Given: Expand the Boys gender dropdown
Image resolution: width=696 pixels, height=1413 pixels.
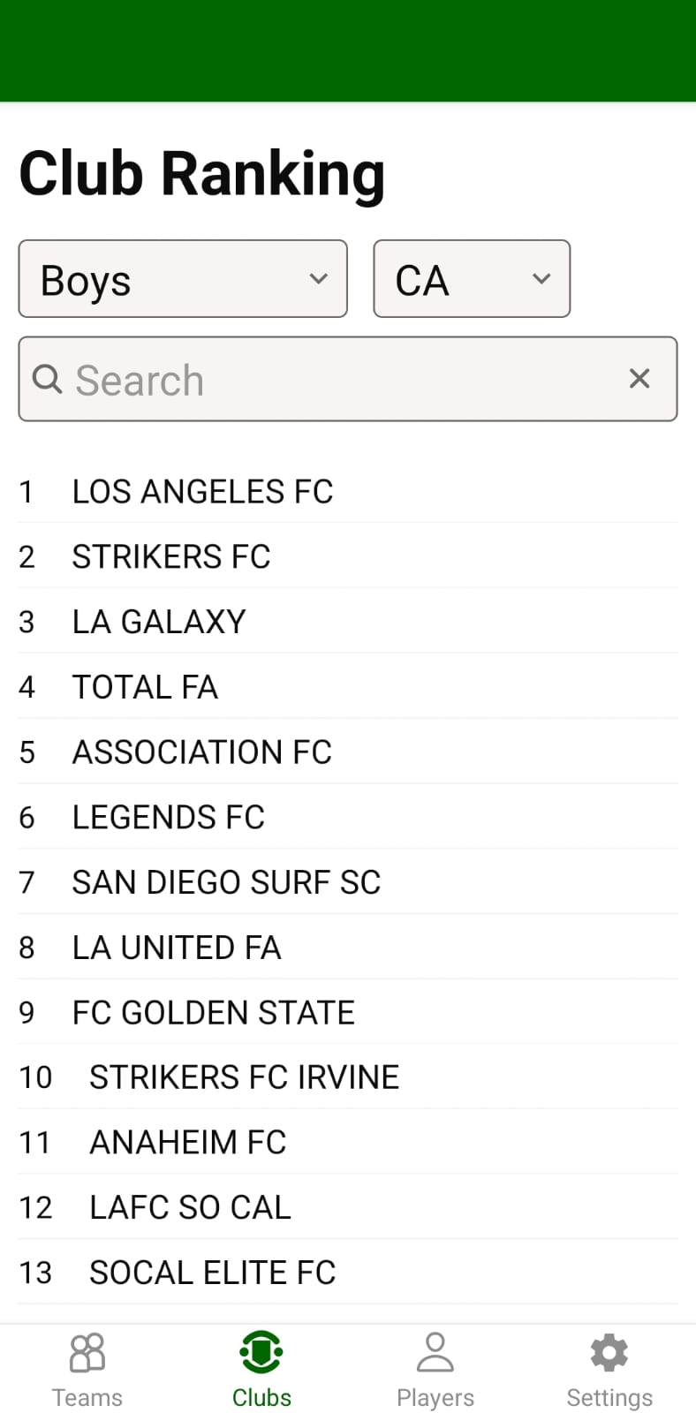Looking at the screenshot, I should [x=183, y=279].
